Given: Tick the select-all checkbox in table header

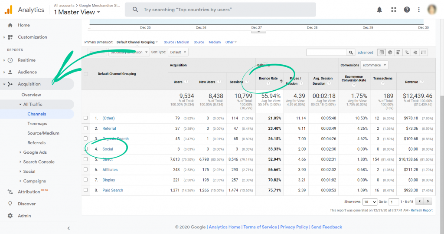Looking at the screenshot, I should click(85, 74).
